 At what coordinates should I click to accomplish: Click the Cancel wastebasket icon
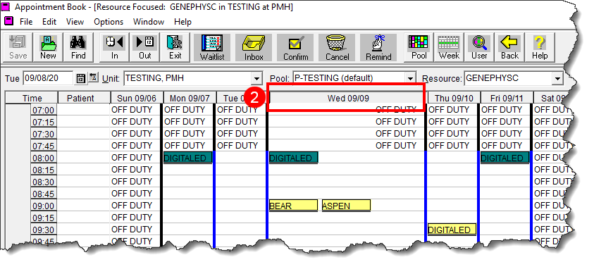[x=337, y=47]
